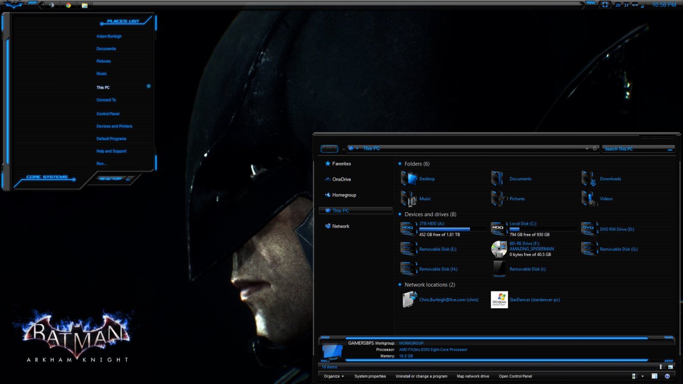
Task: Open the Desktop folder icon
Action: pos(409,179)
